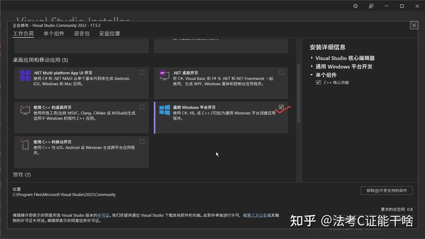
Task: Uncheck C++ 核心功能 in install details
Action: pyautogui.click(x=318, y=82)
